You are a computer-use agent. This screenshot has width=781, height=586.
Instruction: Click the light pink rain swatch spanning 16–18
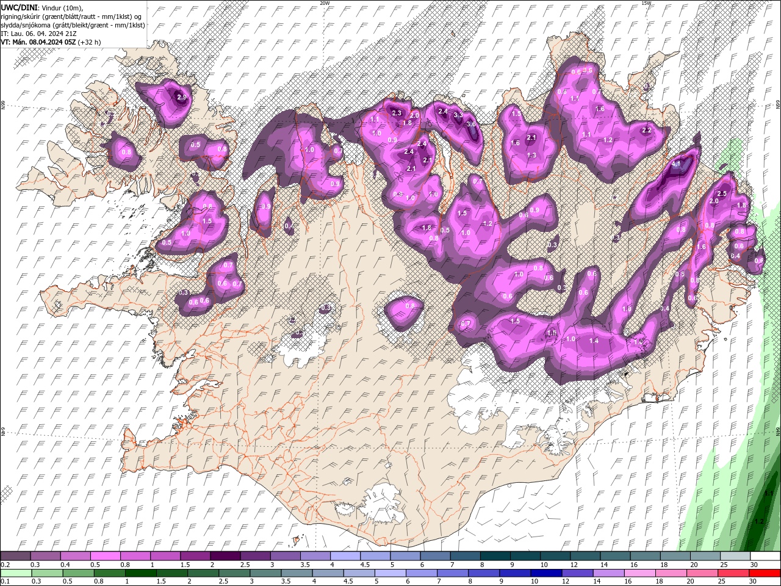[640, 573]
